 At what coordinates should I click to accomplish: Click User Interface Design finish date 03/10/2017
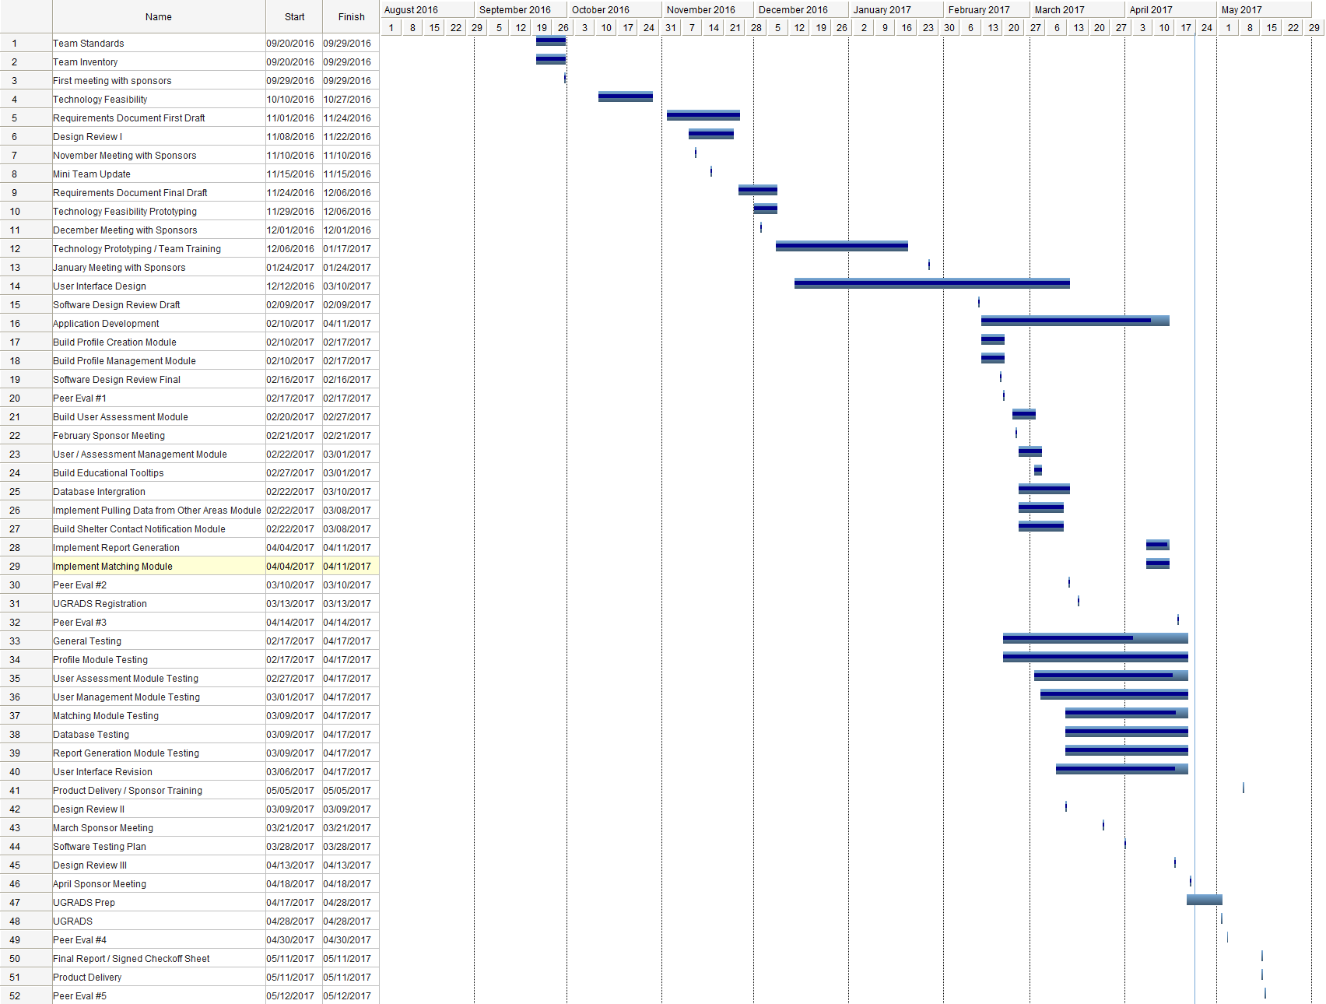(347, 286)
